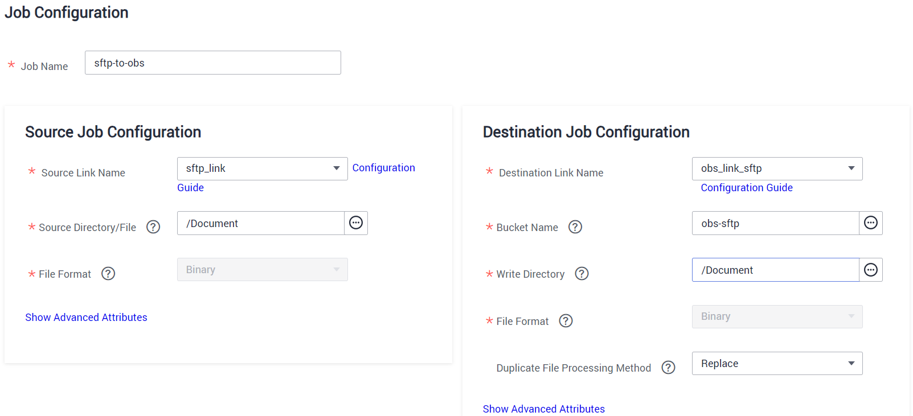The image size is (913, 416).
Task: Expand the Destination Link Name dropdown
Action: [777, 168]
